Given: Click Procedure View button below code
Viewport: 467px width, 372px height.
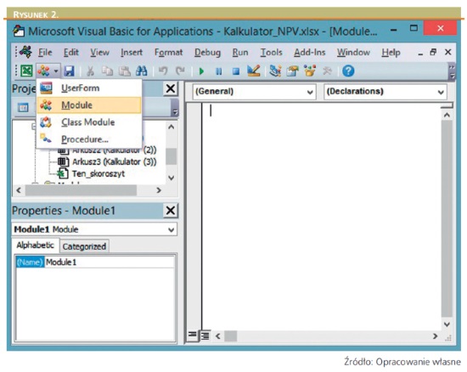Looking at the screenshot, I should [x=193, y=335].
